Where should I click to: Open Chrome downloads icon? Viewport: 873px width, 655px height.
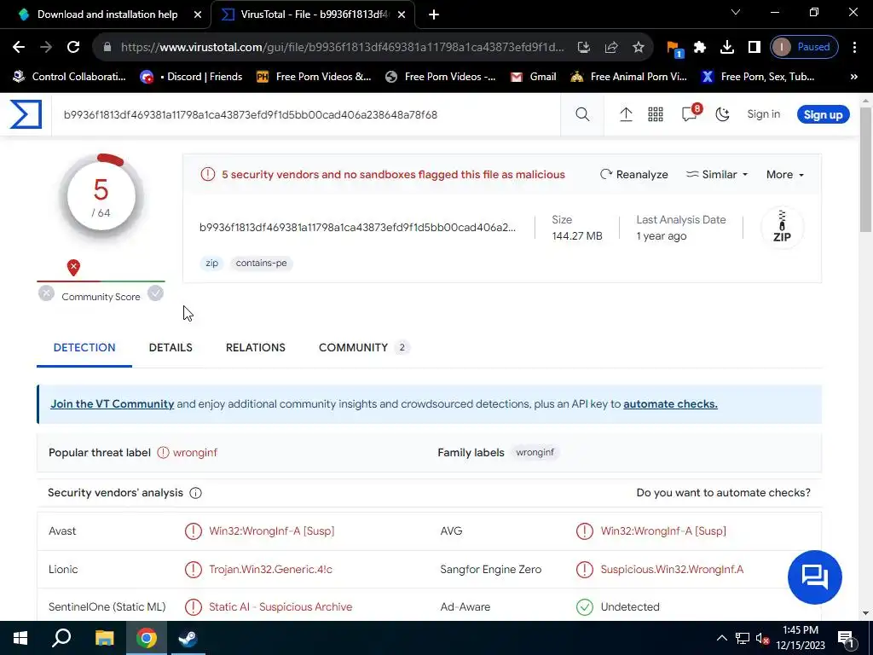pyautogui.click(x=726, y=47)
